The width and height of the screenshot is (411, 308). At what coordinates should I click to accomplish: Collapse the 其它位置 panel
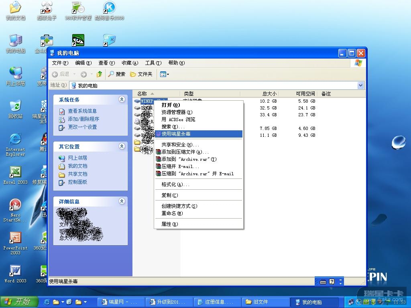pos(122,146)
